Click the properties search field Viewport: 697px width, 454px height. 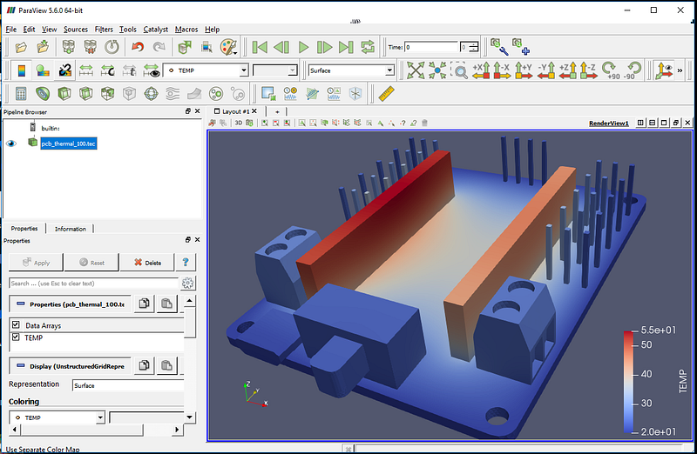coord(91,284)
